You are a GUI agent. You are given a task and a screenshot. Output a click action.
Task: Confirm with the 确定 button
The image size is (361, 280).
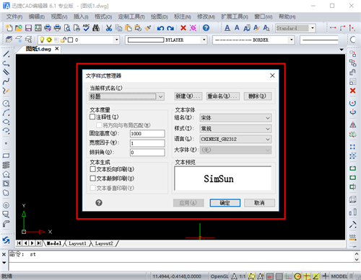[225, 203]
